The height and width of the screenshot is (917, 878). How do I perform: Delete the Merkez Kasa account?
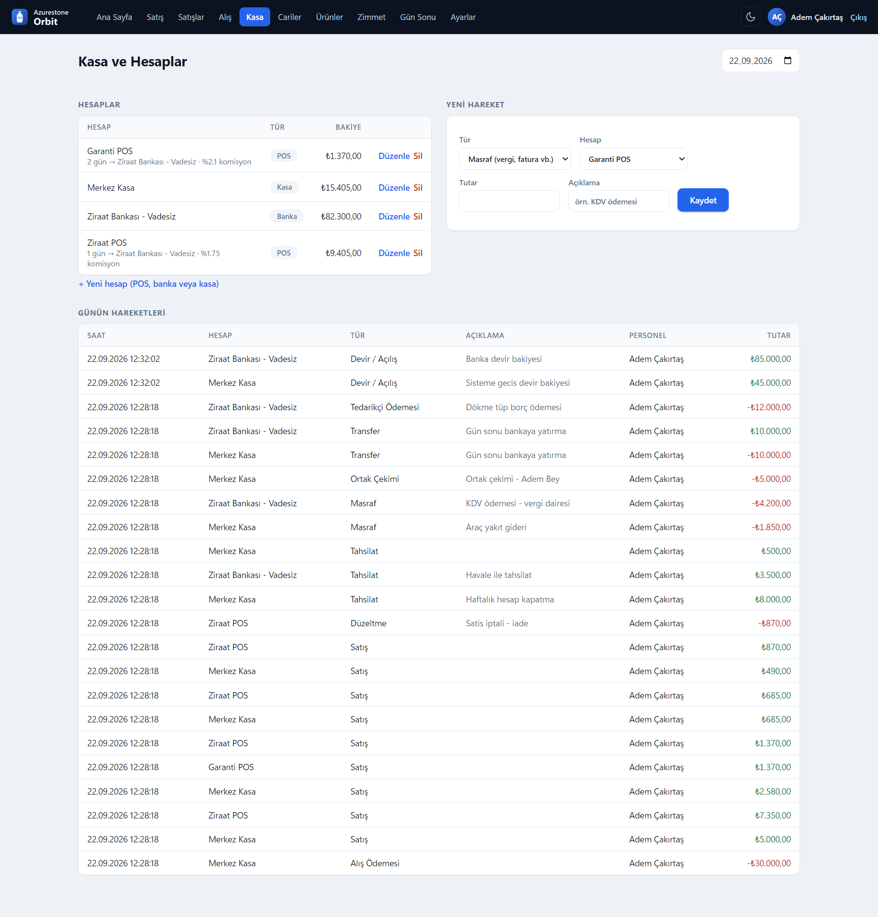pos(418,188)
